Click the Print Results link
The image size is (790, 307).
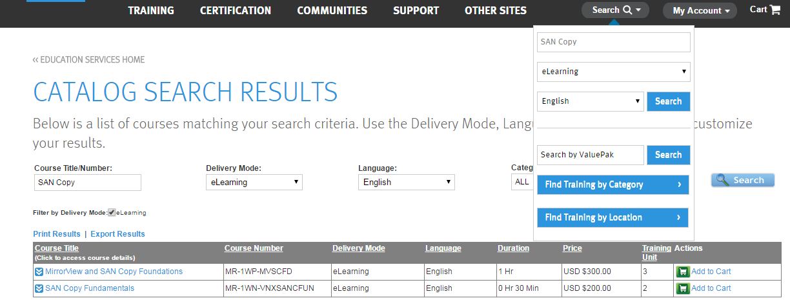point(57,234)
